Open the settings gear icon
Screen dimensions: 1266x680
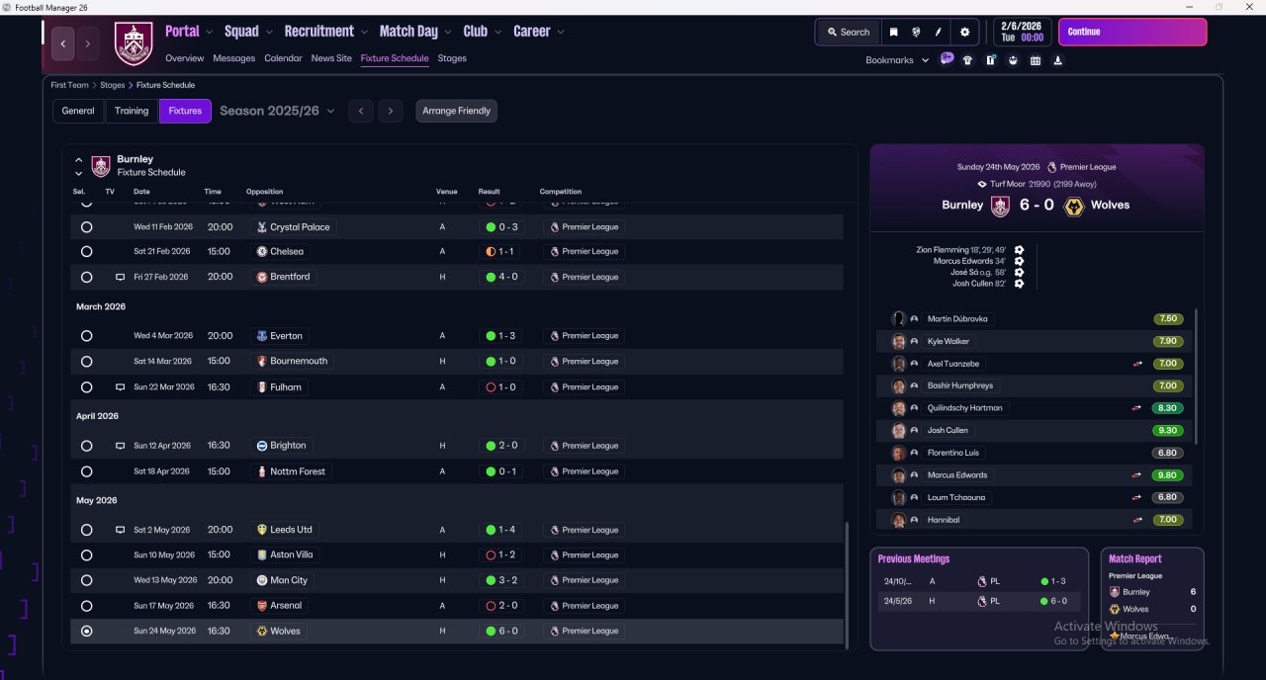click(x=965, y=32)
